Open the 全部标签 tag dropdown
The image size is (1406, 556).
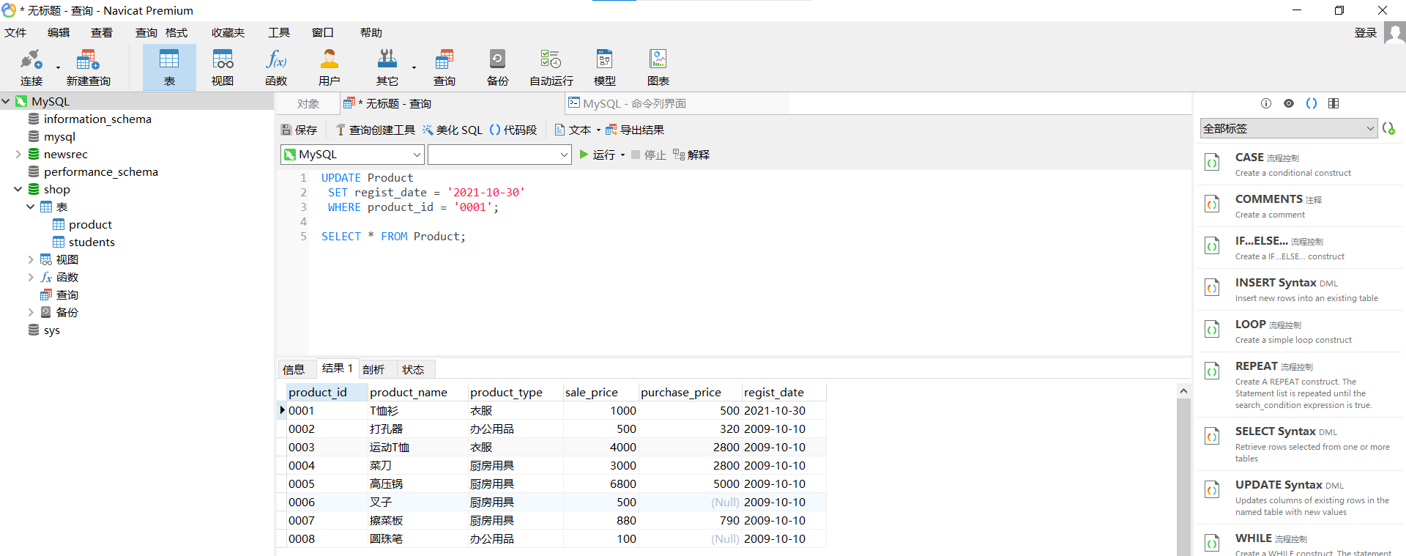click(1289, 128)
